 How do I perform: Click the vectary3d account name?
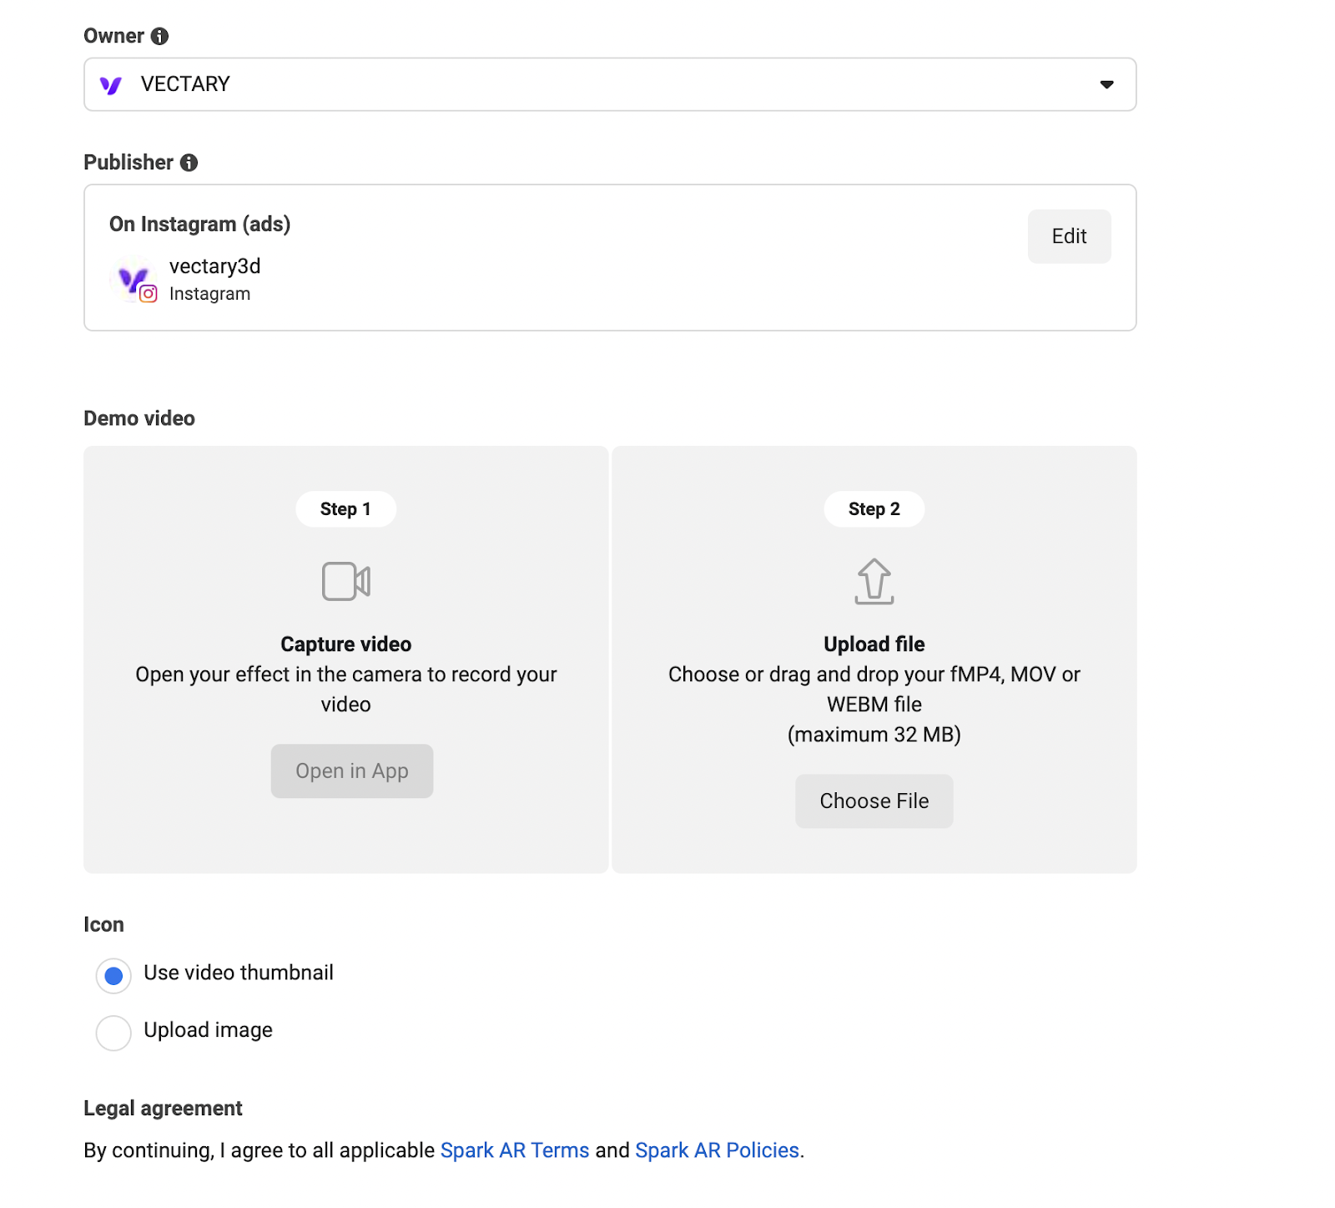click(x=214, y=266)
